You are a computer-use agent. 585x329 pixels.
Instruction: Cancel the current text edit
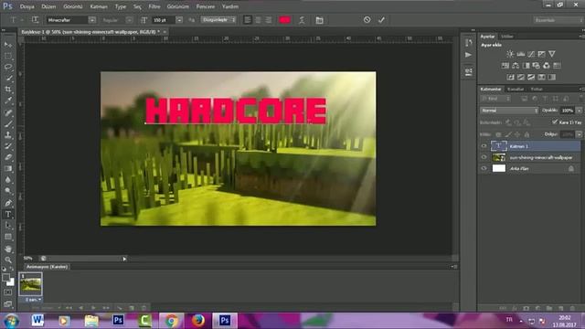pos(367,20)
